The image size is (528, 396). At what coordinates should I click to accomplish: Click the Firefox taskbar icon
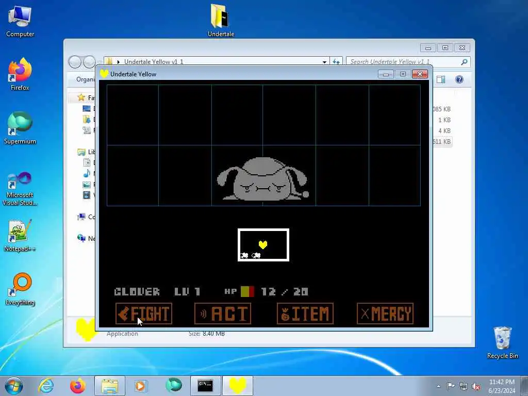[77, 386]
